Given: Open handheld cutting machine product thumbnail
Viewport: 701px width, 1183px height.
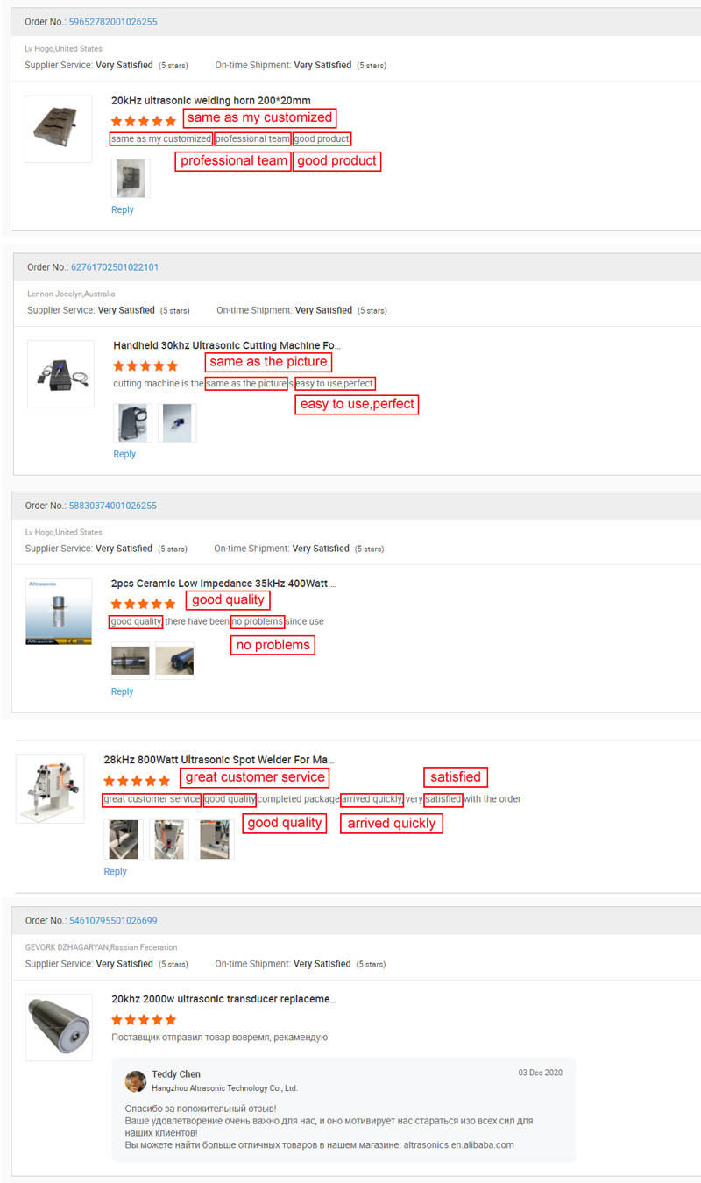Looking at the screenshot, I should pos(60,373).
